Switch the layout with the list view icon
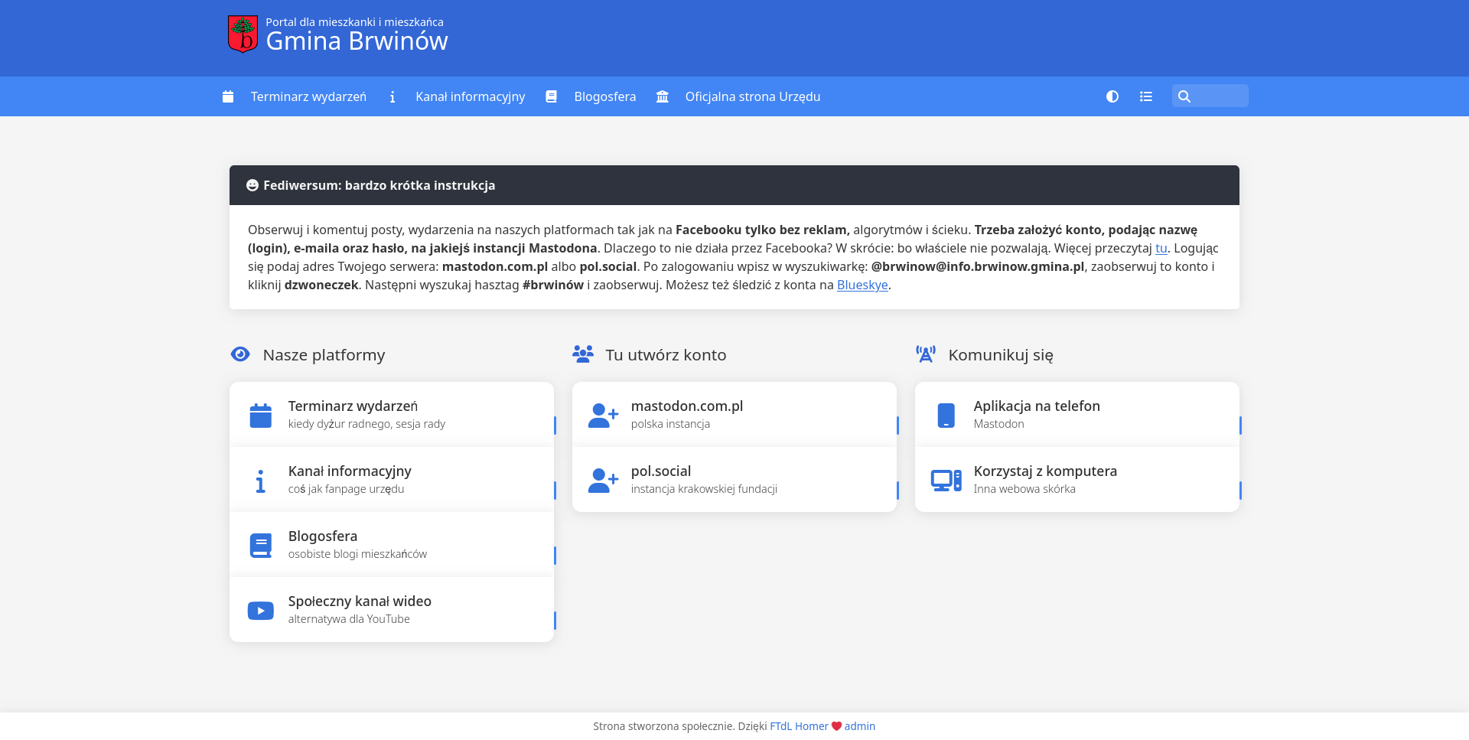The width and height of the screenshot is (1469, 740). pyautogui.click(x=1145, y=96)
